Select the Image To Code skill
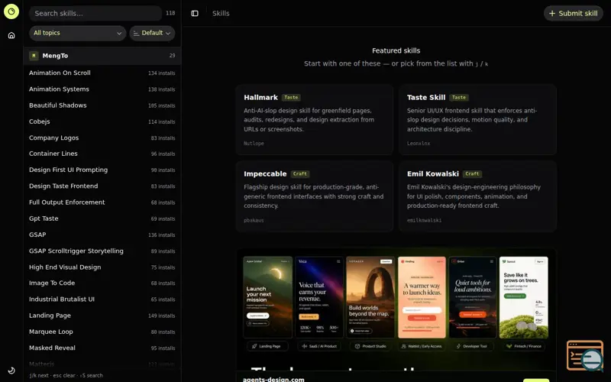Image resolution: width=611 pixels, height=382 pixels. pyautogui.click(x=102, y=283)
